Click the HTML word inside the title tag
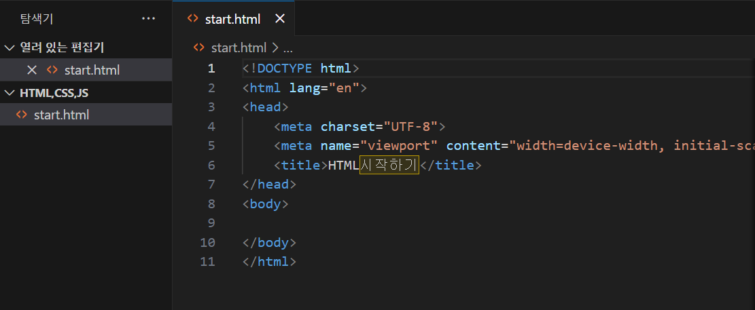The height and width of the screenshot is (310, 755). tap(344, 166)
